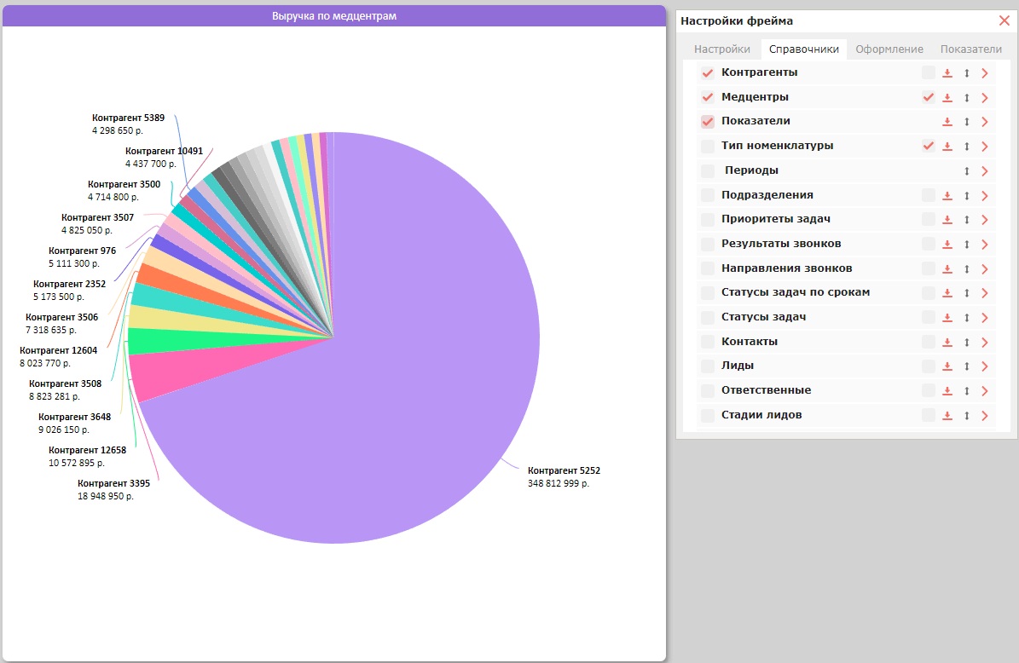Click download icon in Показатели row
This screenshot has width=1019, height=663.
click(x=947, y=122)
